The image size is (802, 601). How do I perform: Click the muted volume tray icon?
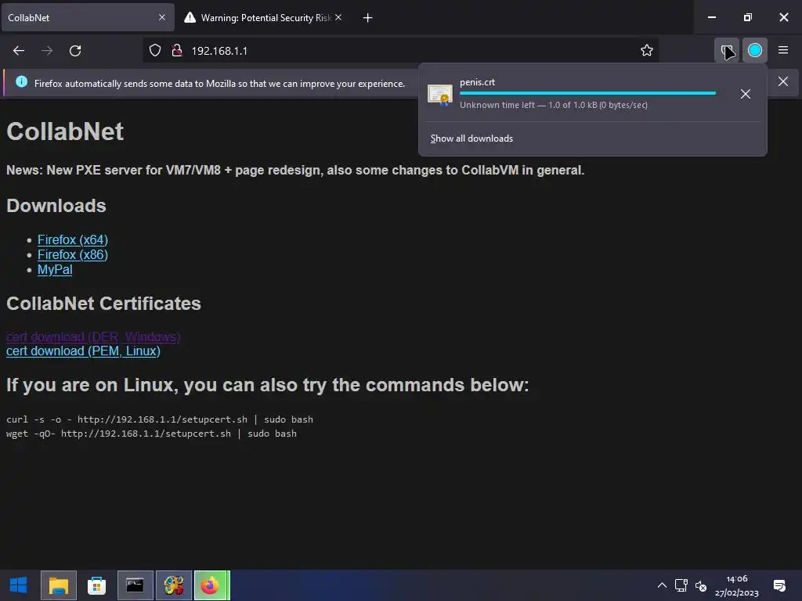[701, 586]
